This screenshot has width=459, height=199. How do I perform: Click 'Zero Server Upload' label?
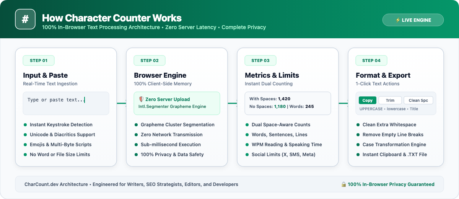168,99
